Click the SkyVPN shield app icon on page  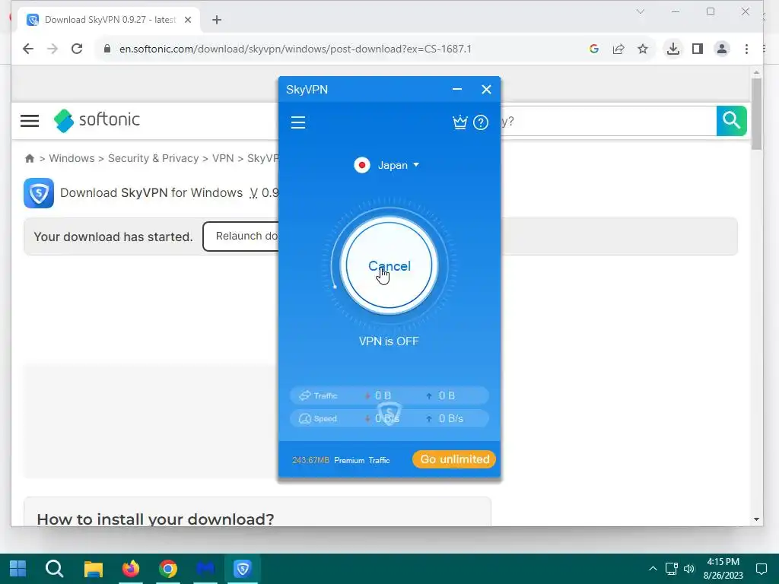[x=39, y=192]
